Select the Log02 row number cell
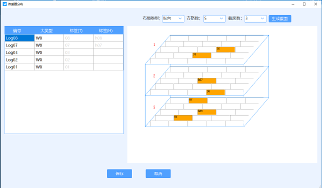The height and width of the screenshot is (188, 322). tap(20, 60)
